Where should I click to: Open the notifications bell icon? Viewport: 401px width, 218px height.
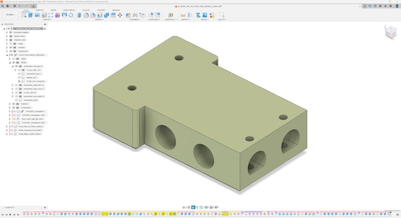tap(385, 6)
